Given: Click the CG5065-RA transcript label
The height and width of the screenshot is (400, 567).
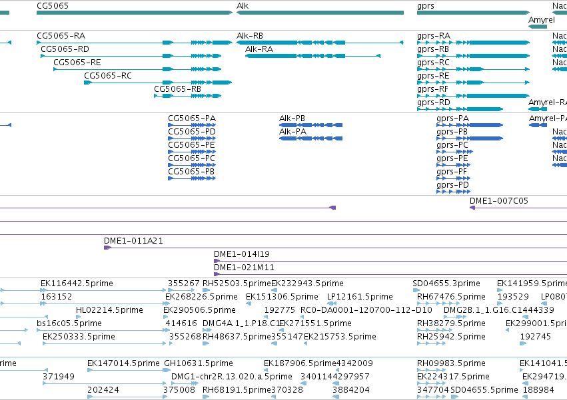Looking at the screenshot, I should click(61, 36).
